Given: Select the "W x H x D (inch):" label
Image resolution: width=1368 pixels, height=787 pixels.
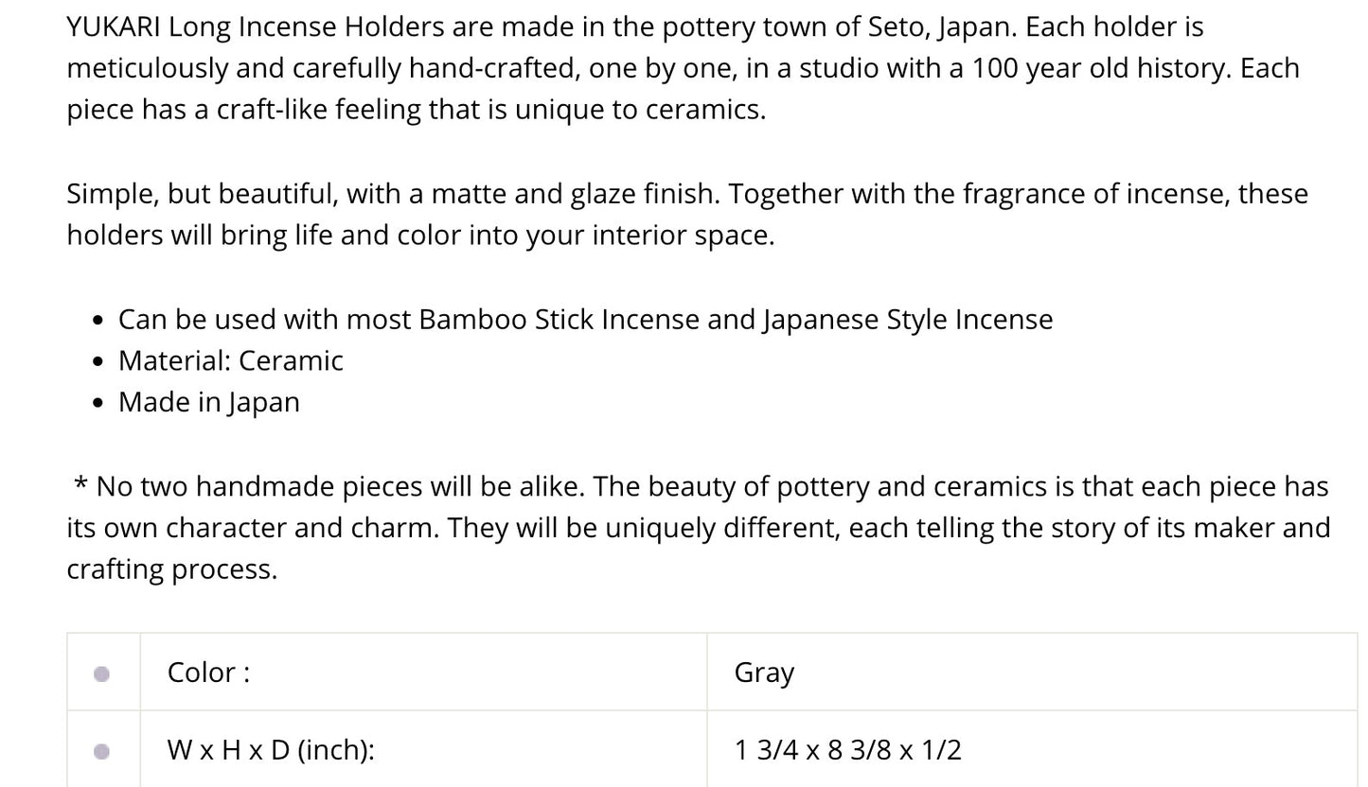Looking at the screenshot, I should point(271,750).
